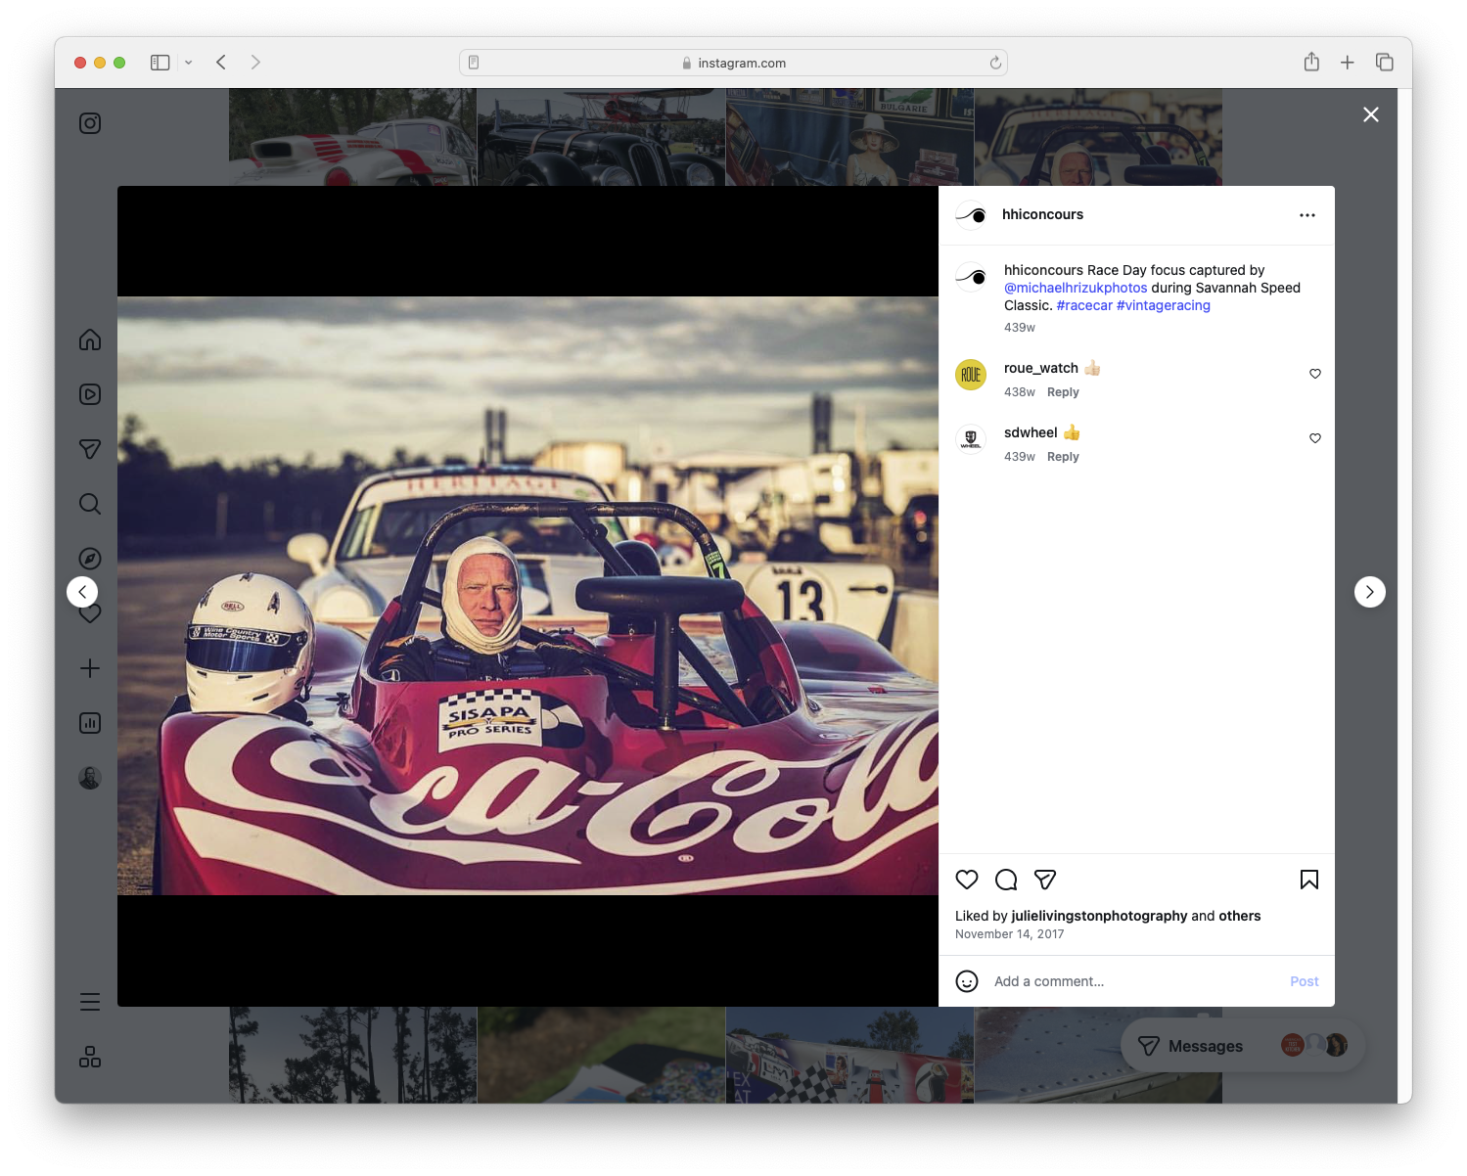Open direct messages via paper plane icon
The width and height of the screenshot is (1467, 1176).
[x=89, y=449]
